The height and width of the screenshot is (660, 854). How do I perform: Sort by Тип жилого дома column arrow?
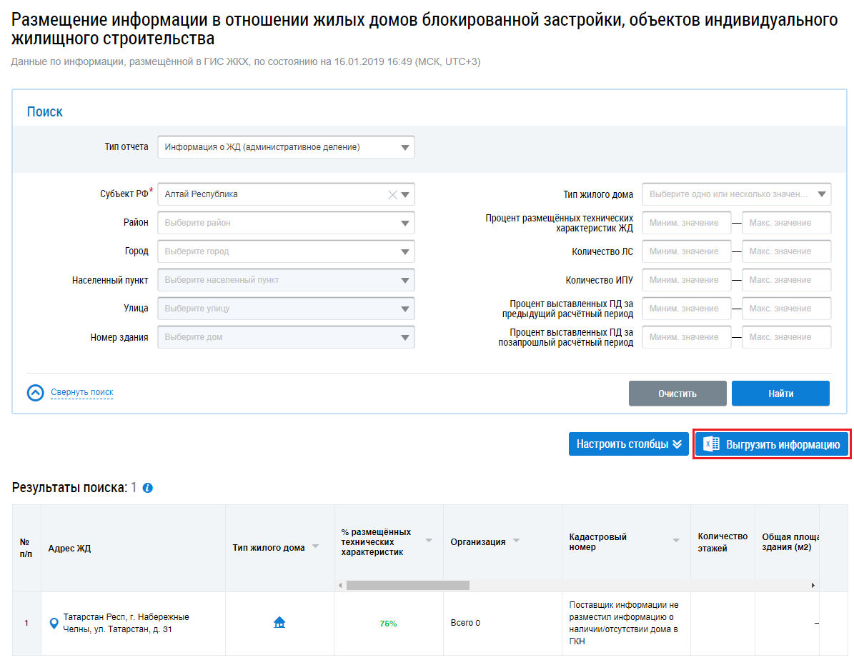pos(315,546)
